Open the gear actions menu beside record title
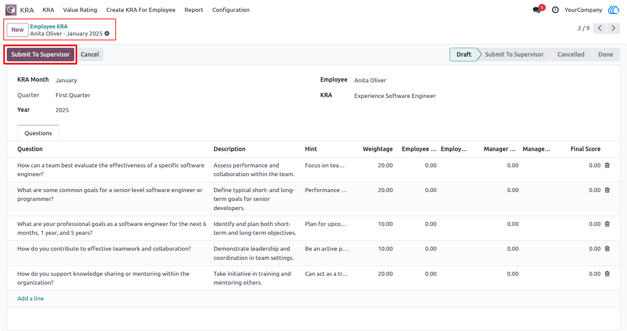This screenshot has width=627, height=331. 107,34
